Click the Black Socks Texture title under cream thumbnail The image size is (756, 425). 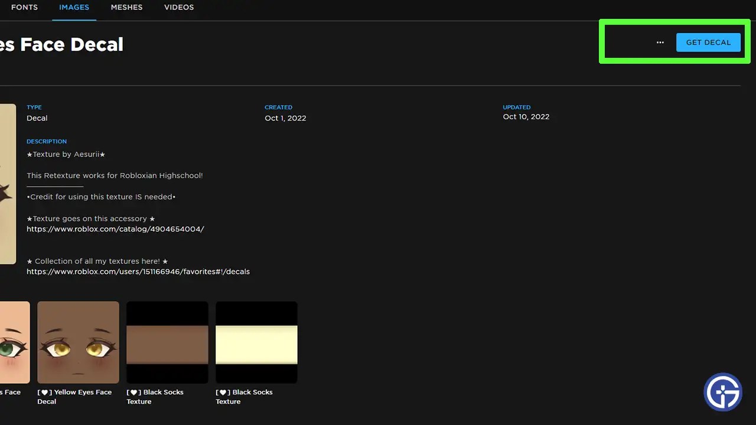[244, 397]
